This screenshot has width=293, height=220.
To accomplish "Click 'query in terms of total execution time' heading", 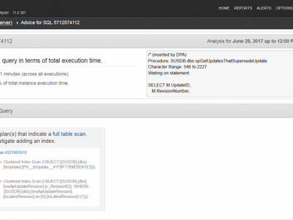I will pos(52,60).
